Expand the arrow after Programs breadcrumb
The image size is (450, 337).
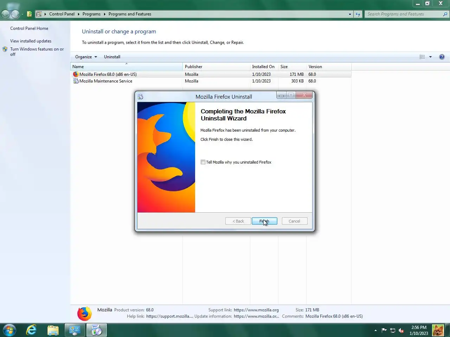pos(104,14)
